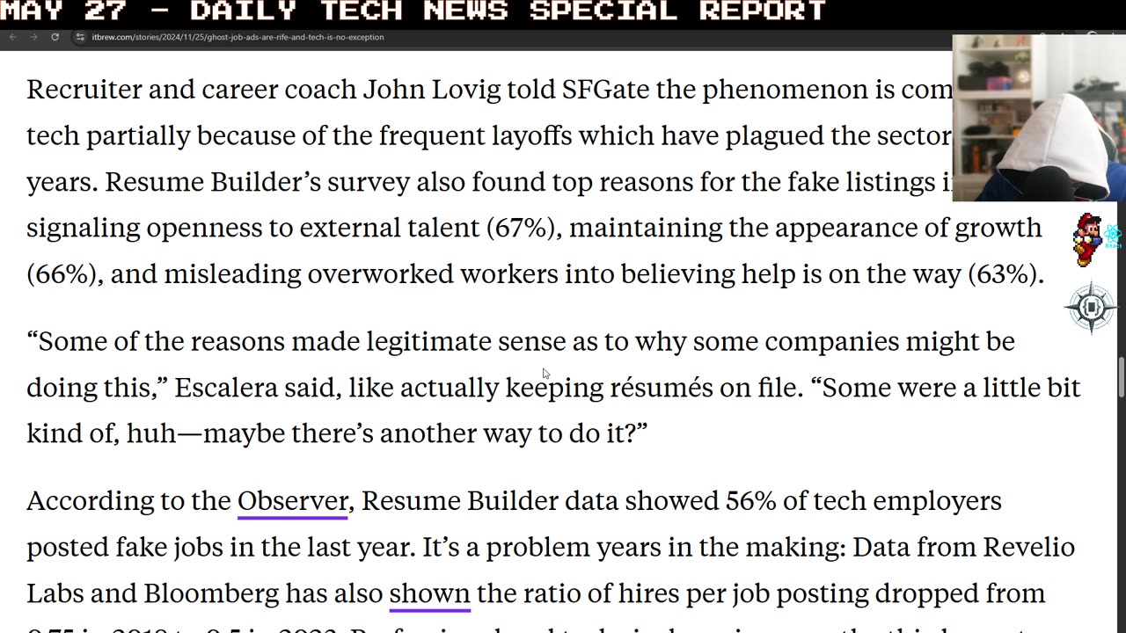Screen dimensions: 1126x633
Task: Click the React logo icon
Action: 1113,236
